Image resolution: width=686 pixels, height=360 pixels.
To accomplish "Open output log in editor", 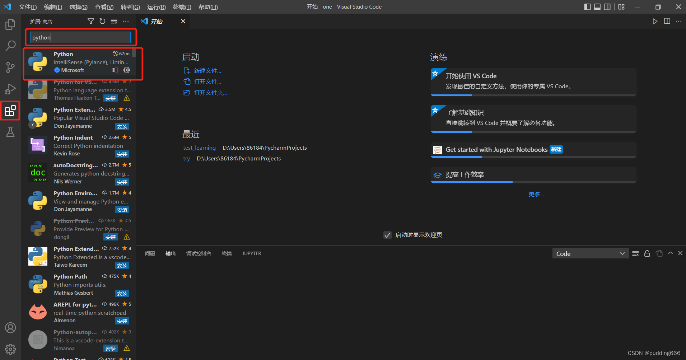I will pos(659,253).
